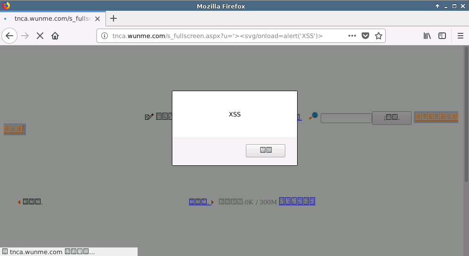Select the tnca.wunme.com tab
This screenshot has width=469, height=256.
pyautogui.click(x=52, y=18)
